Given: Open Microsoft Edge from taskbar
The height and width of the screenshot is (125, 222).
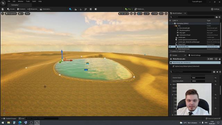Looking at the screenshot, I should [x=20, y=123].
